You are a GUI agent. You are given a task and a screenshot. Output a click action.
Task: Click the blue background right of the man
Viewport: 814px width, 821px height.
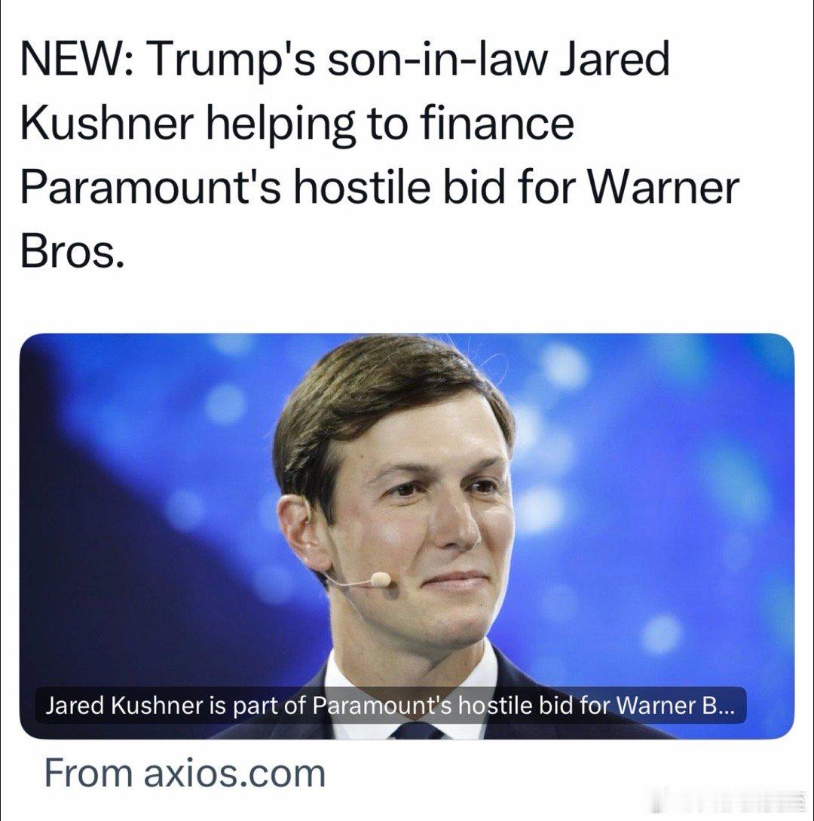pos(654,498)
